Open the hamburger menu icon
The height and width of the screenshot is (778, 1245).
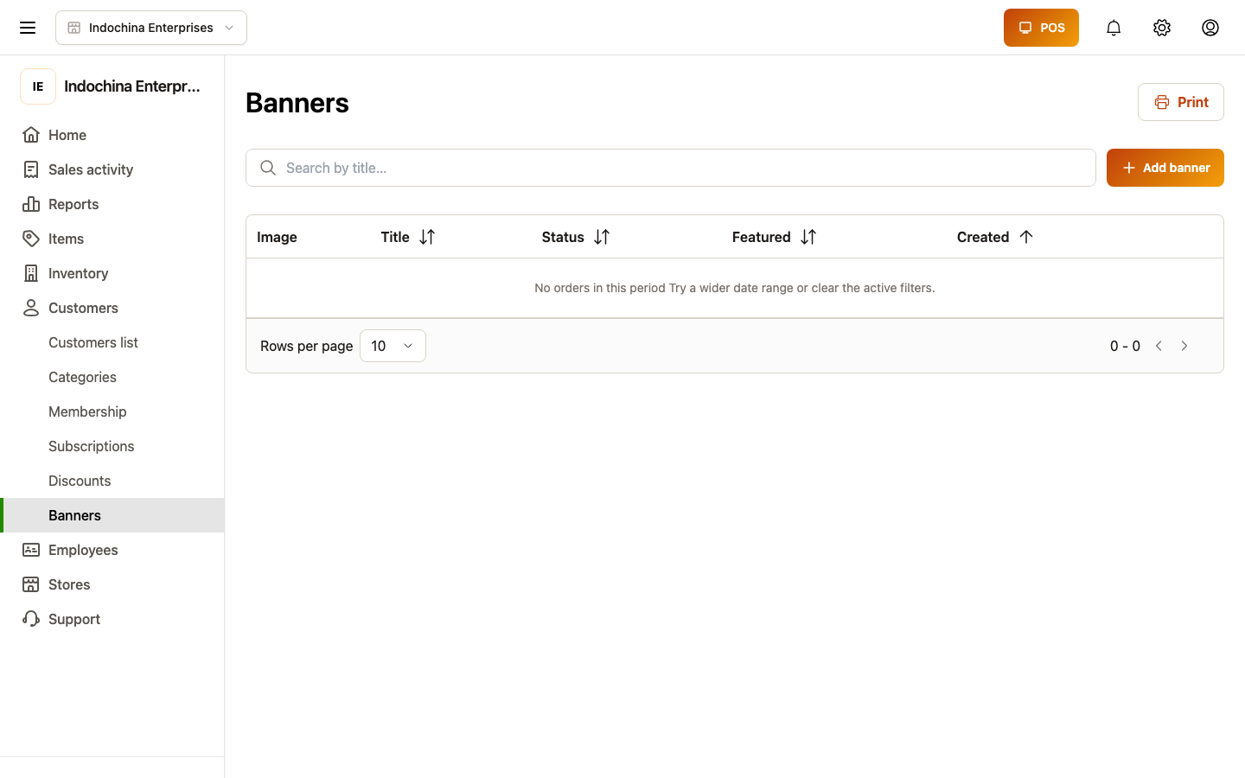coord(28,28)
